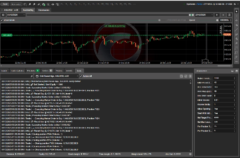This screenshot has height=158, width=240.
Task: Click the Parameters panel maximize icon
Action: (237, 71)
